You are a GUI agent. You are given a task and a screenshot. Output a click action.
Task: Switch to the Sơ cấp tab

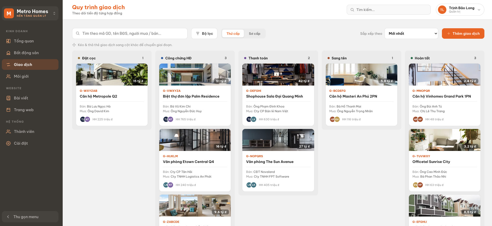click(x=255, y=33)
